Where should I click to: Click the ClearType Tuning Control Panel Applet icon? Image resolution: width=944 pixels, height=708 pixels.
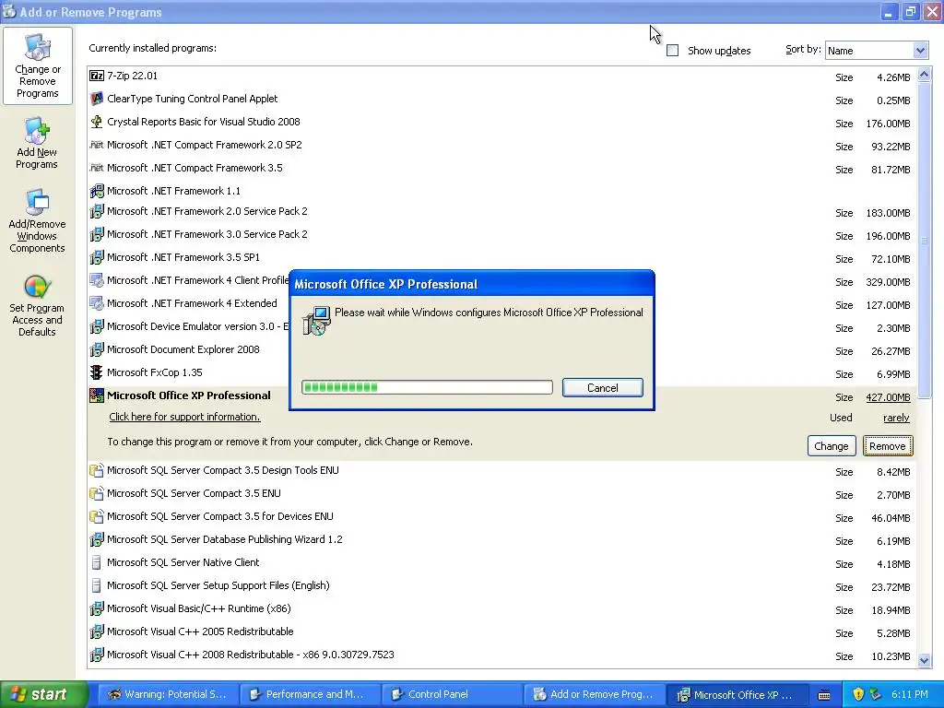coord(96,99)
